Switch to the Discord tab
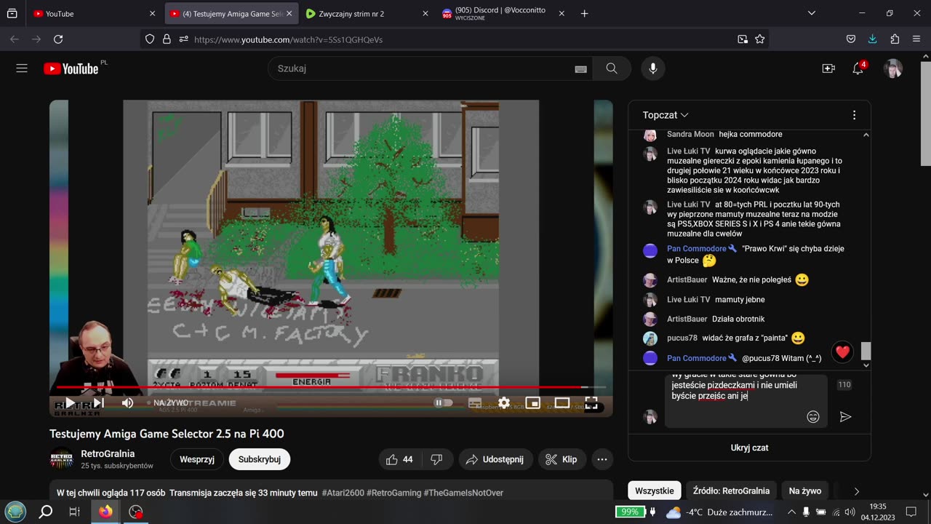The height and width of the screenshot is (524, 931). 503,13
